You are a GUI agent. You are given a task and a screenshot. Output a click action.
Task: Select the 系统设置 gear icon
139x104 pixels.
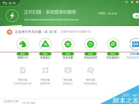(x=68, y=44)
